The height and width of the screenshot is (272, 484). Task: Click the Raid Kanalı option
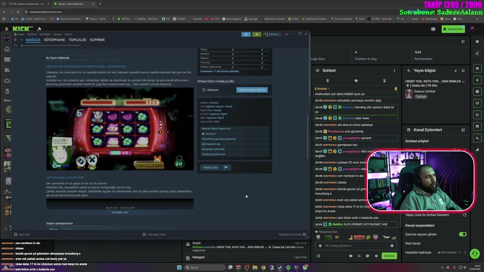click(x=413, y=243)
